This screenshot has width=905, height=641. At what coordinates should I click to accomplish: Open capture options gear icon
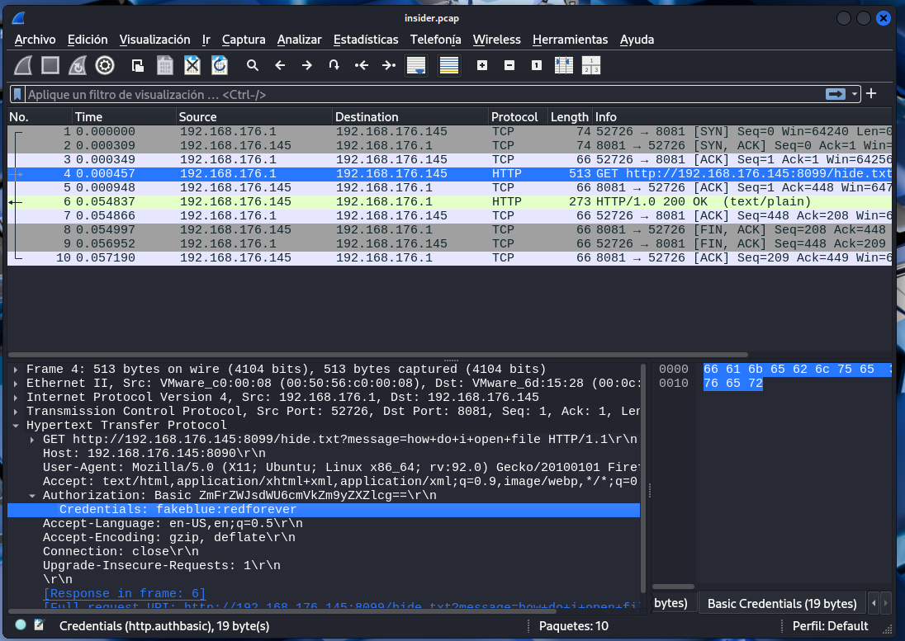pos(105,66)
